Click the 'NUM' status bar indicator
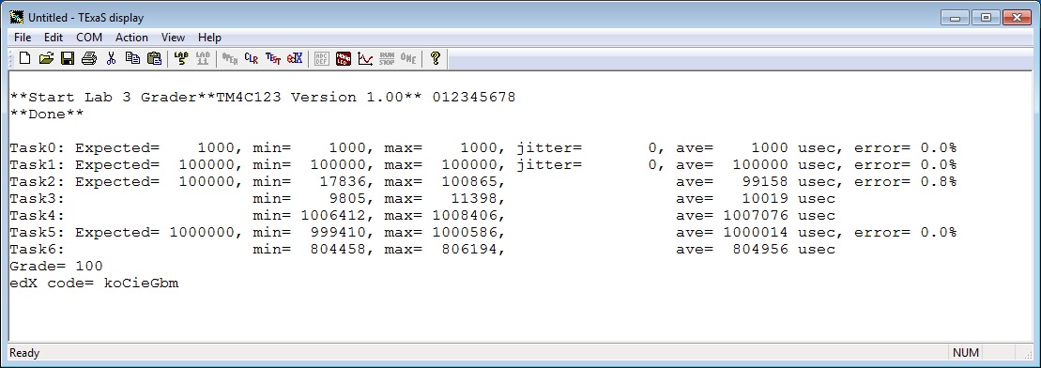 [965, 353]
